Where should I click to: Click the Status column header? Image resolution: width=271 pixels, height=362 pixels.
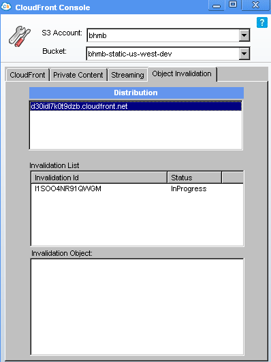click(x=195, y=178)
